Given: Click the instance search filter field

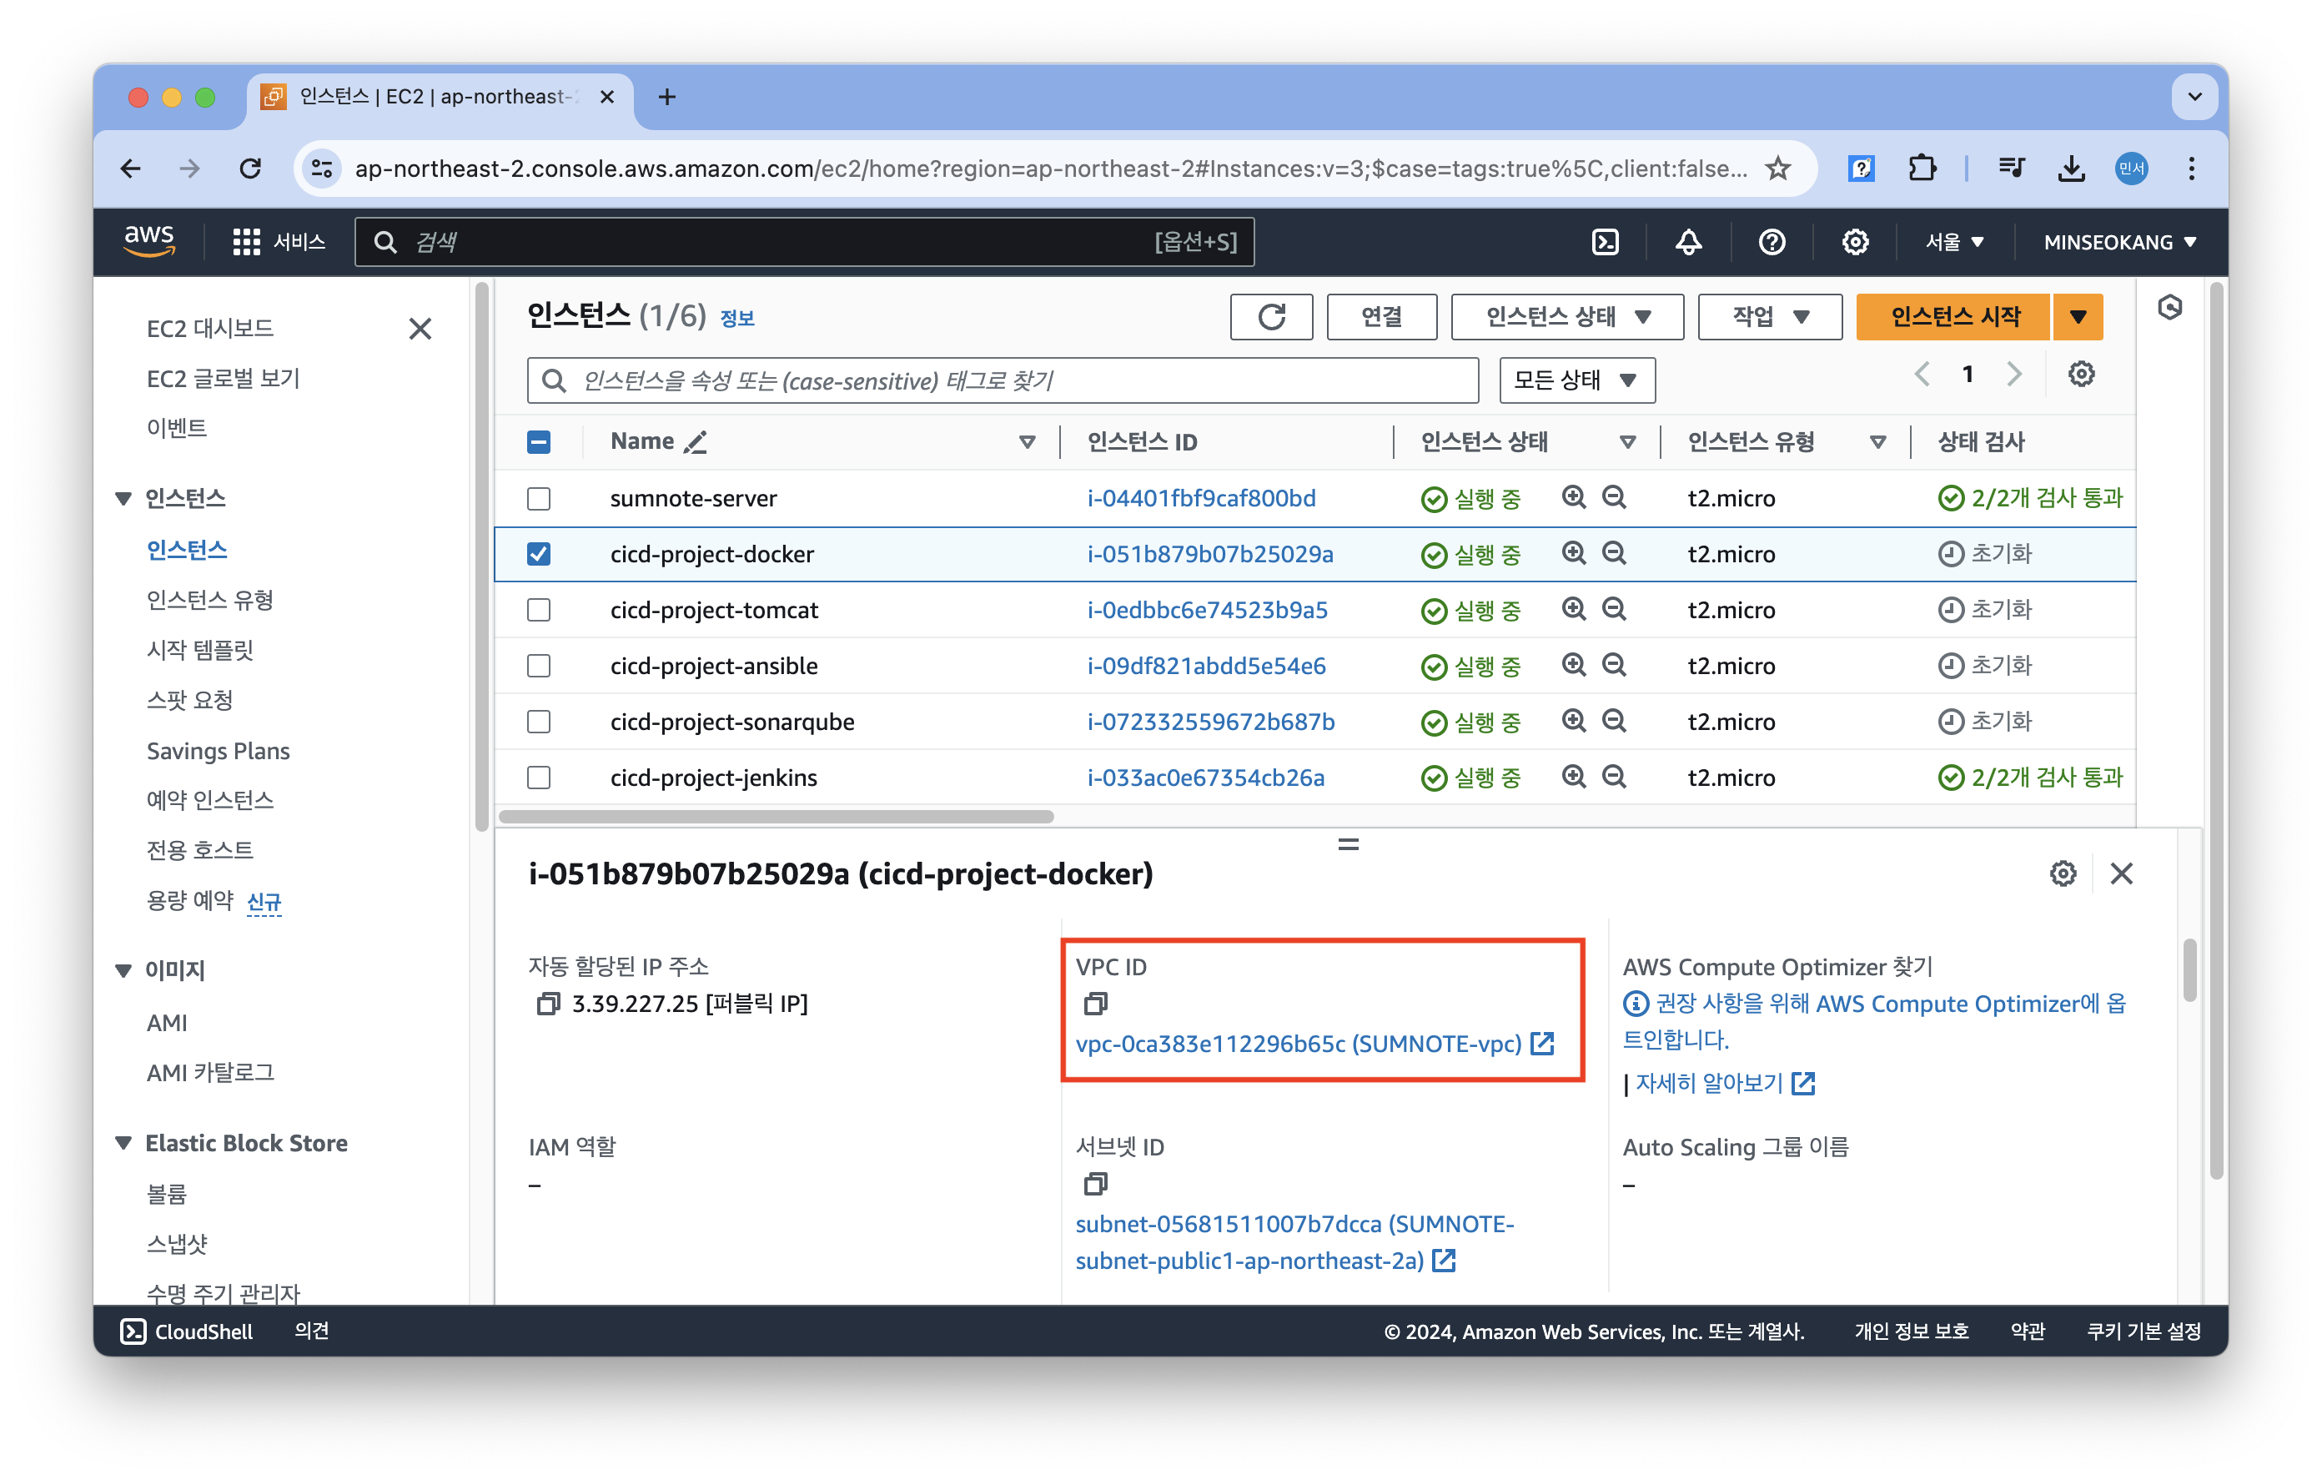Looking at the screenshot, I should pyautogui.click(x=1003, y=381).
